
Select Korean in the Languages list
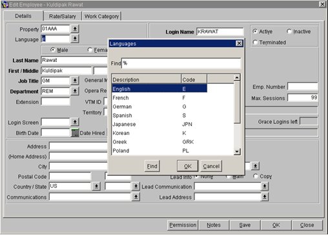point(159,133)
